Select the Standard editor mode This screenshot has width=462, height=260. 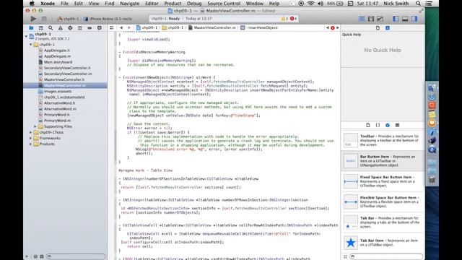(x=362, y=19)
